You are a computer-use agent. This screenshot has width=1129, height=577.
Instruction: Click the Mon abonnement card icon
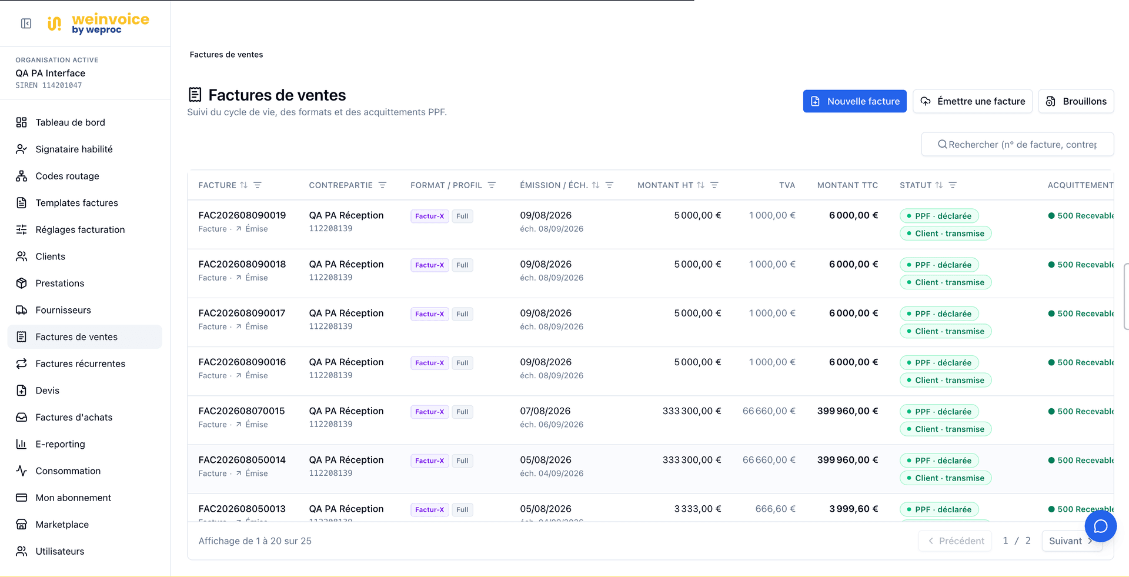(22, 498)
